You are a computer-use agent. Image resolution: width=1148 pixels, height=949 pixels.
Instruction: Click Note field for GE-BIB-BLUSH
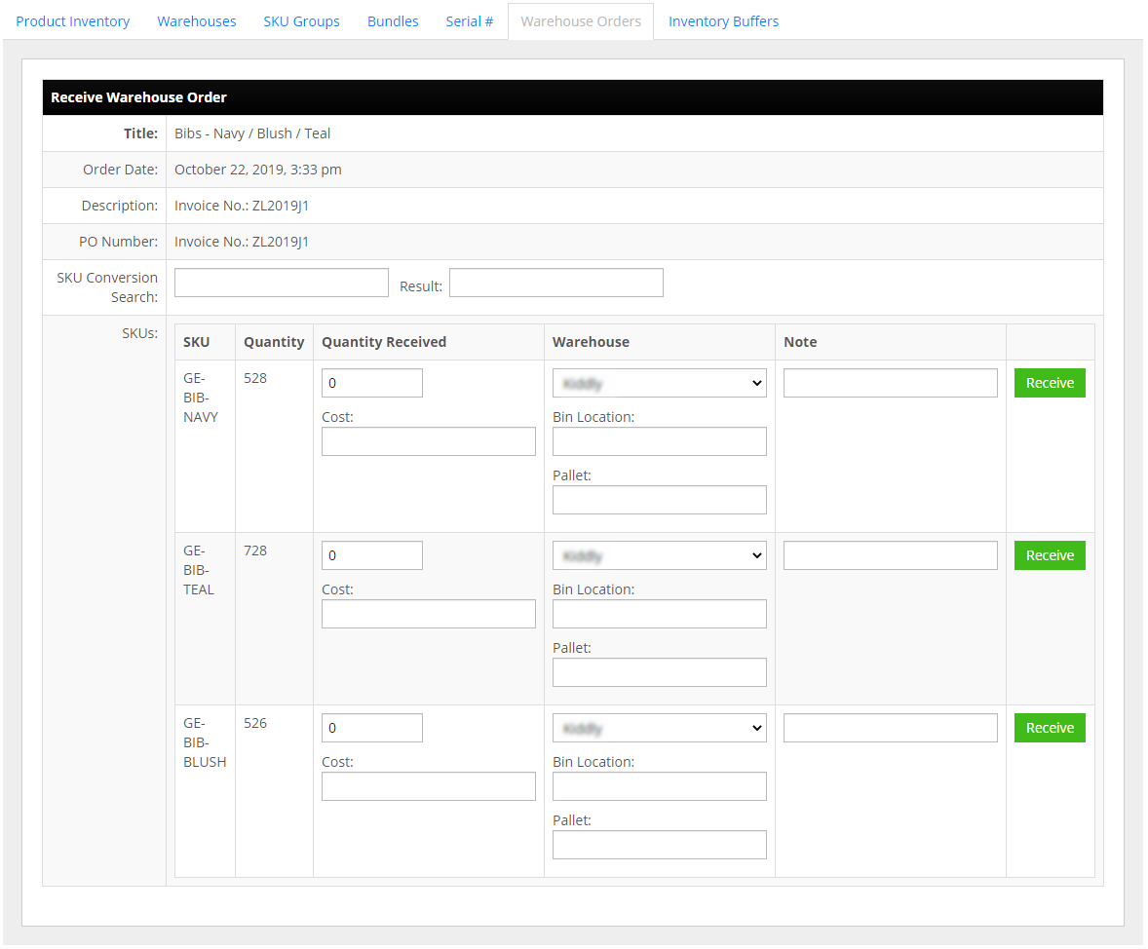891,729
